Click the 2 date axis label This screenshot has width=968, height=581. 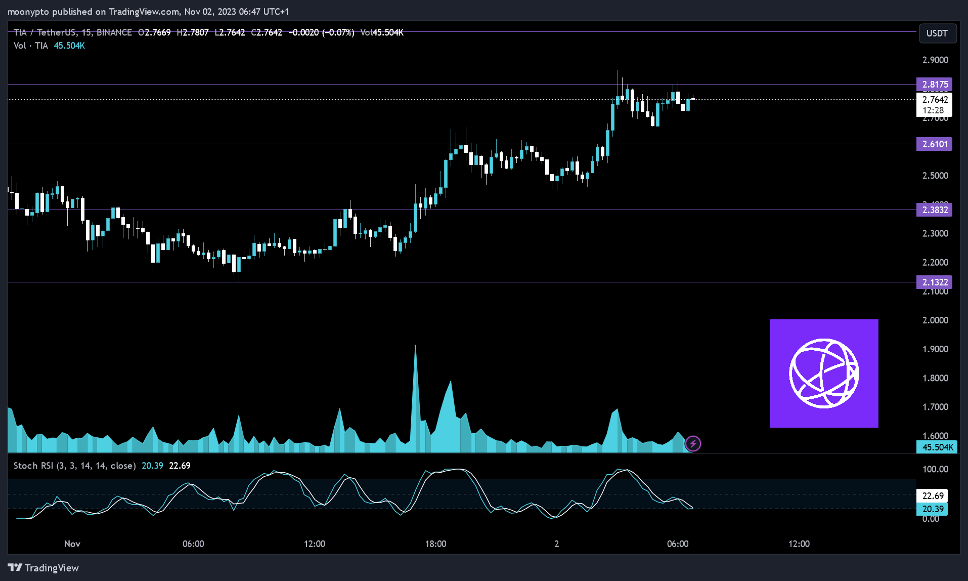tap(556, 544)
